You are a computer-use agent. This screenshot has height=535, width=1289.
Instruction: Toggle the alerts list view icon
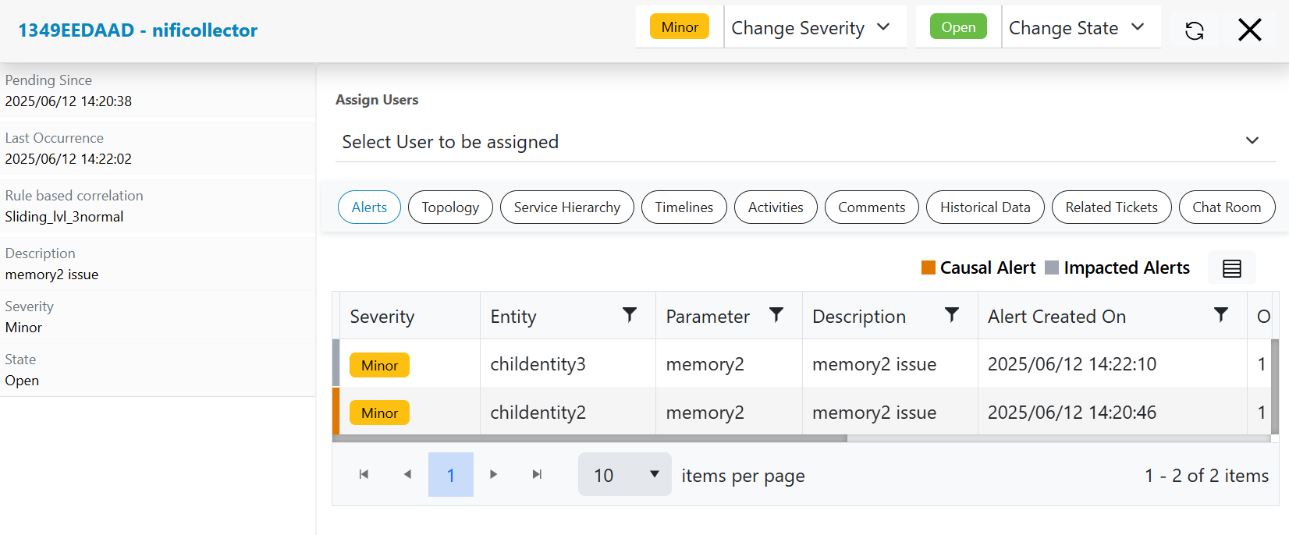pos(1232,268)
